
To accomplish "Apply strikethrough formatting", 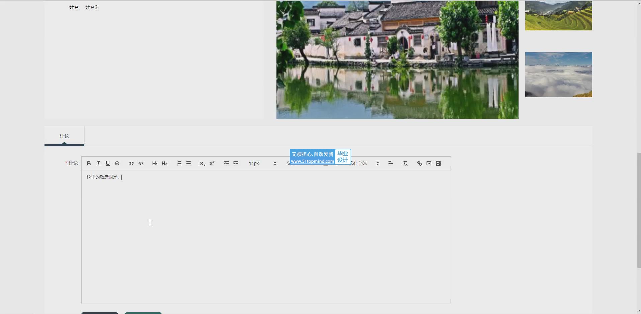I will (117, 163).
